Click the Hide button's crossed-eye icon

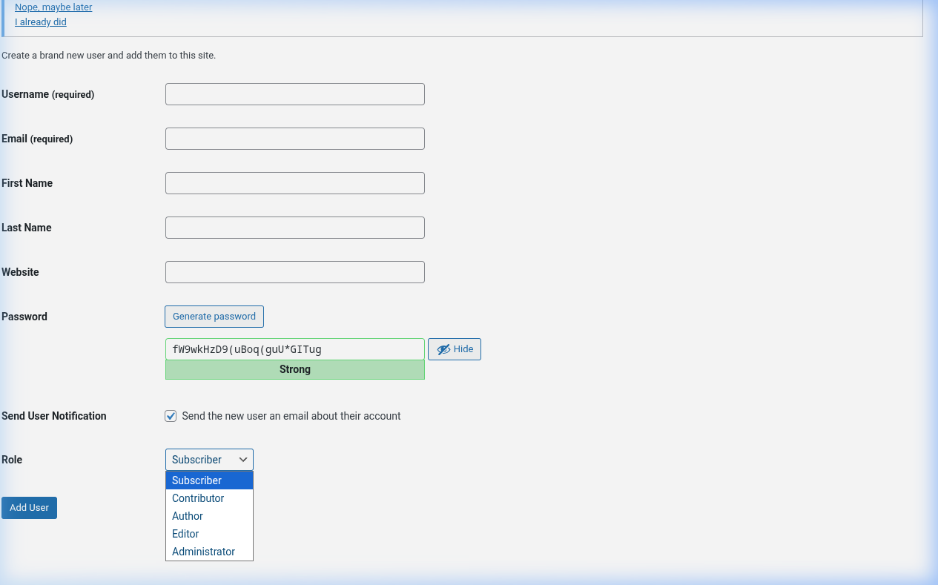[x=443, y=348]
